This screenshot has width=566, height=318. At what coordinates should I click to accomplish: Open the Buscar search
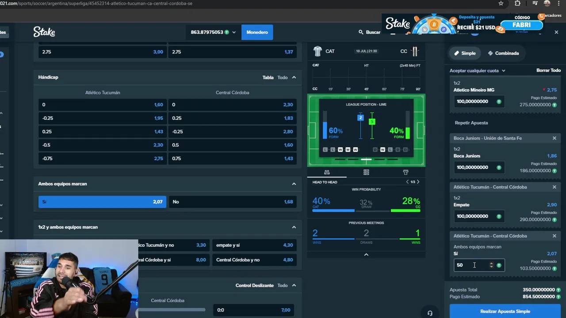pos(369,32)
